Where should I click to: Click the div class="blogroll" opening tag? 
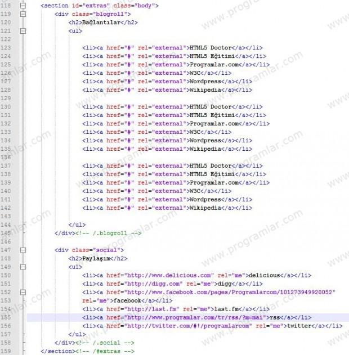[93, 14]
